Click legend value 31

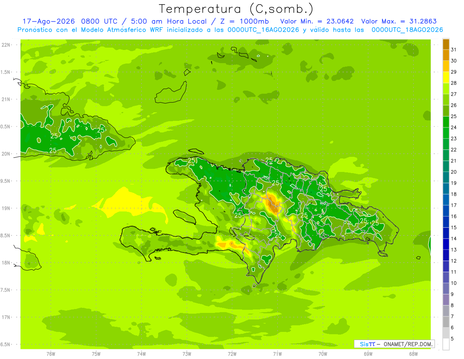pos(454,50)
